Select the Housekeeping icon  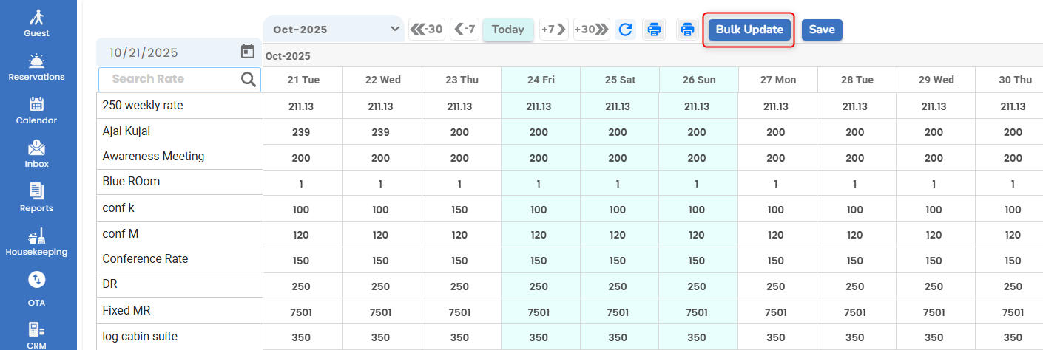(x=37, y=236)
